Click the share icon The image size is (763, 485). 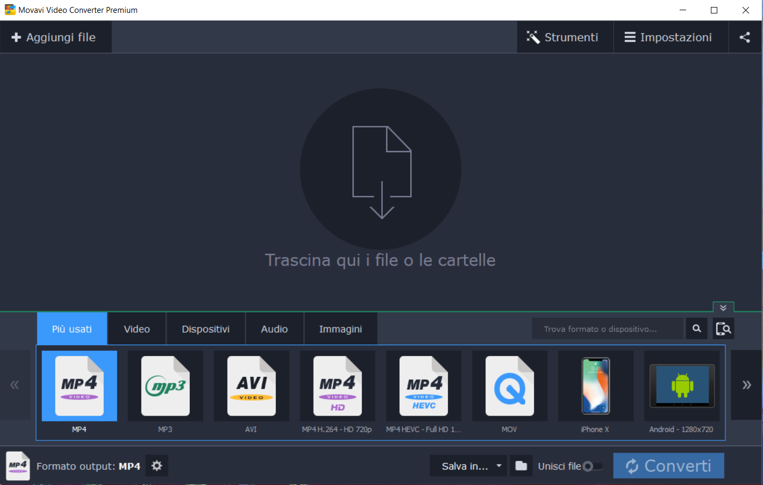(x=745, y=37)
